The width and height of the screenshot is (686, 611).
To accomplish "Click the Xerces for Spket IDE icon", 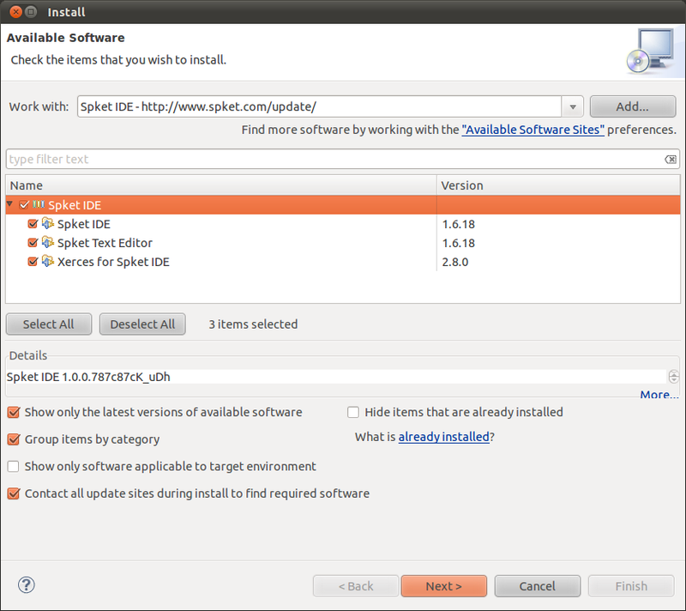I will [x=48, y=261].
